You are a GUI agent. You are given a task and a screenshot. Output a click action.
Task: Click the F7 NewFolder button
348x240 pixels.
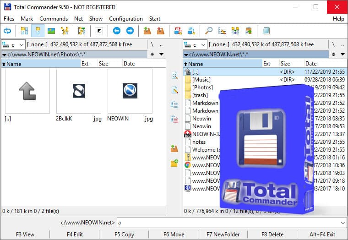tap(223, 235)
